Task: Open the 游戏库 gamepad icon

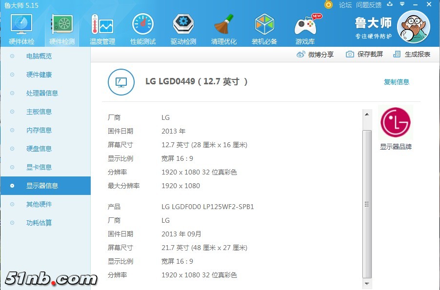Action: (305, 25)
